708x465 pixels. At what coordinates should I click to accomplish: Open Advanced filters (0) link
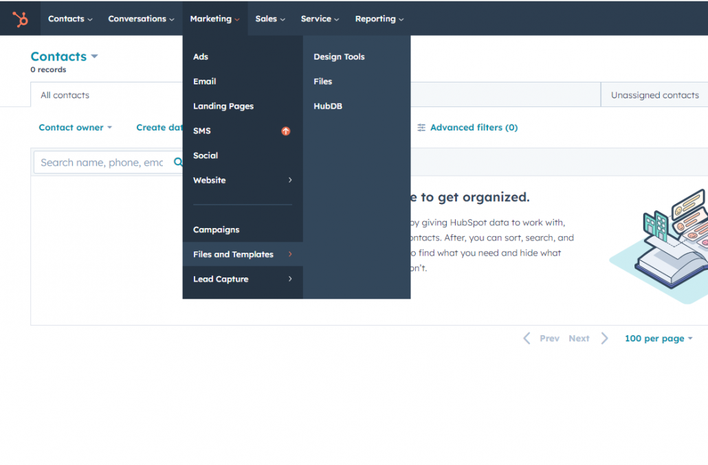coord(474,128)
